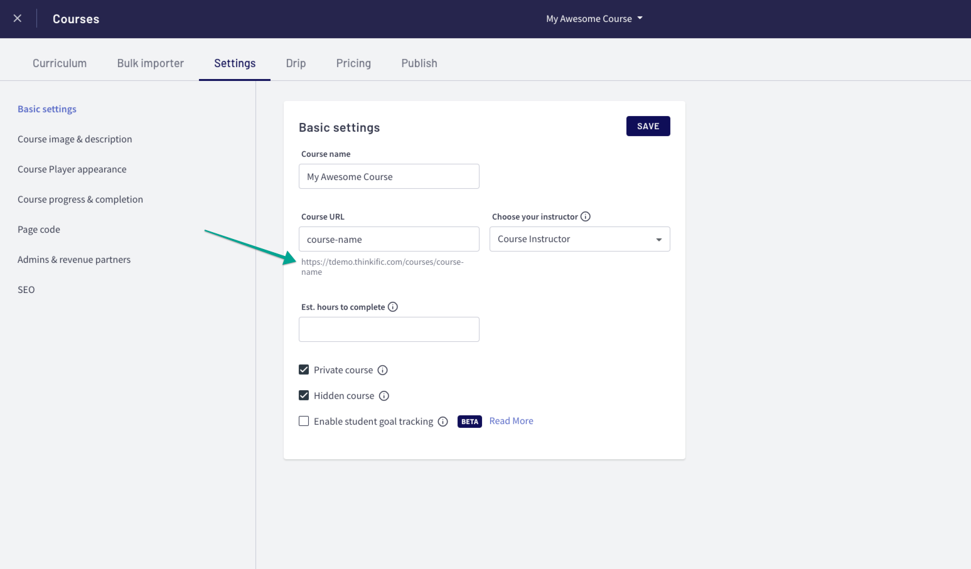Select the Settings tab
The width and height of the screenshot is (971, 569).
point(235,63)
